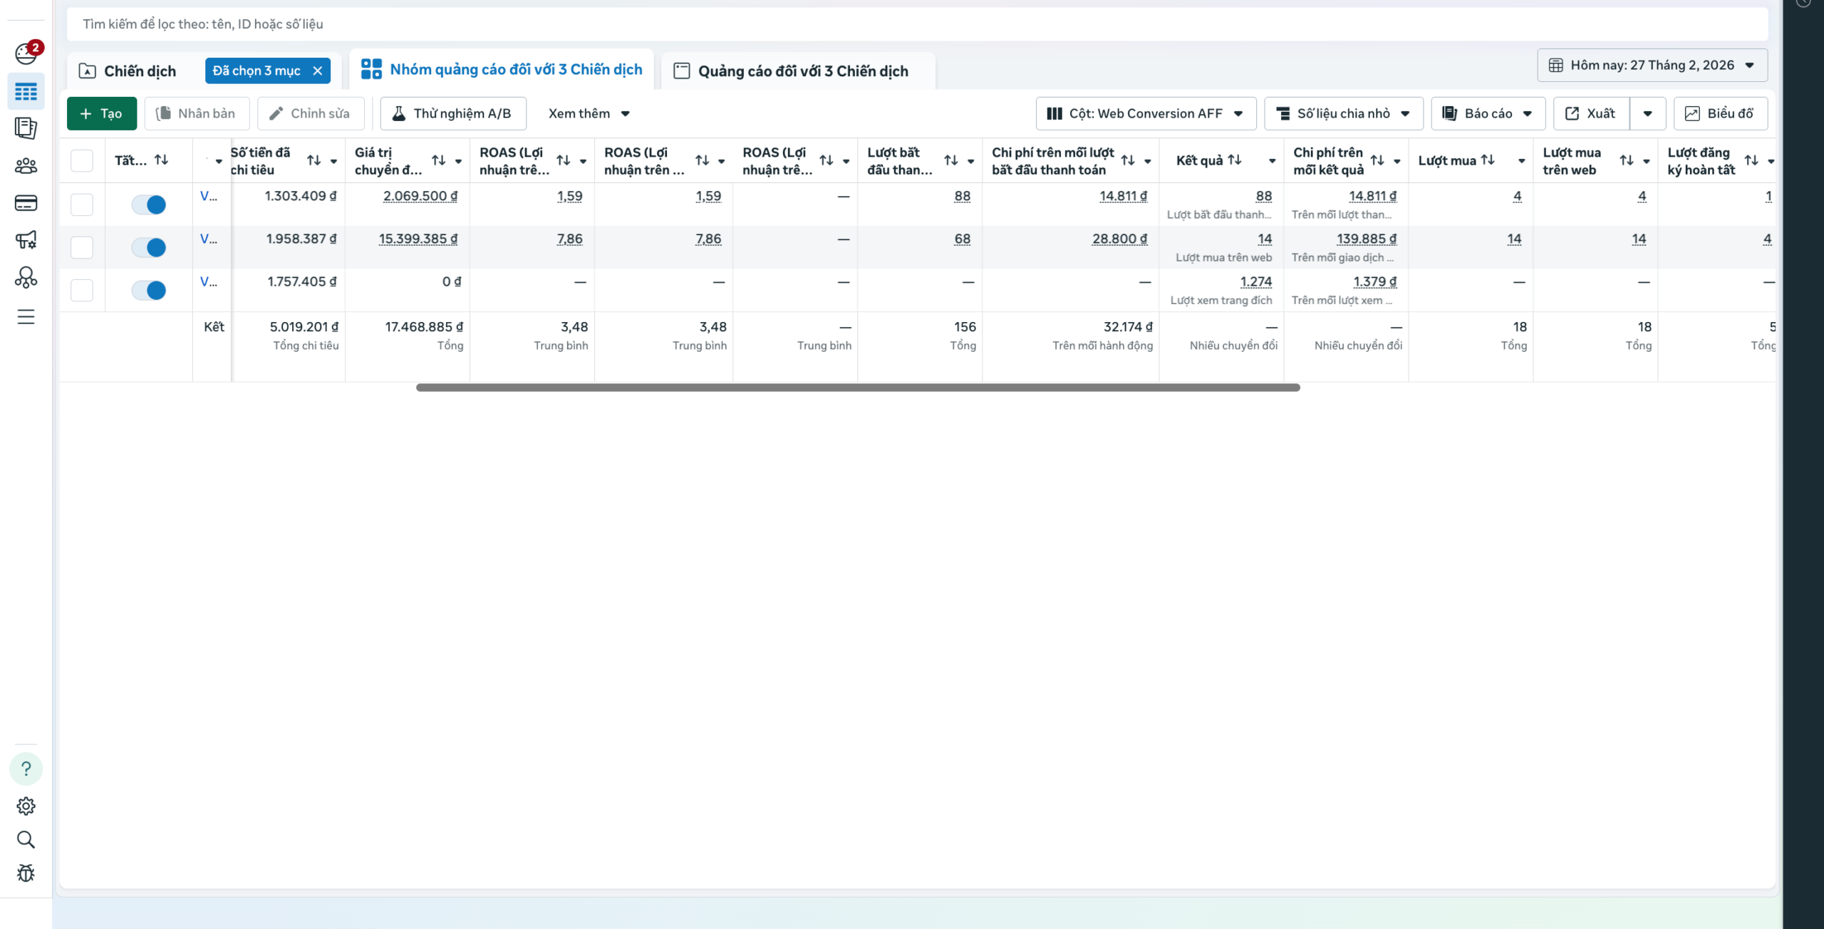Click the search magnifier icon in sidebar
1824x929 pixels.
coord(26,839)
